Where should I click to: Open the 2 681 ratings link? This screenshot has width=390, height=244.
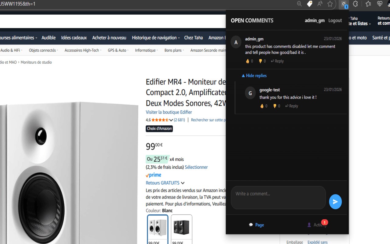click(179, 120)
